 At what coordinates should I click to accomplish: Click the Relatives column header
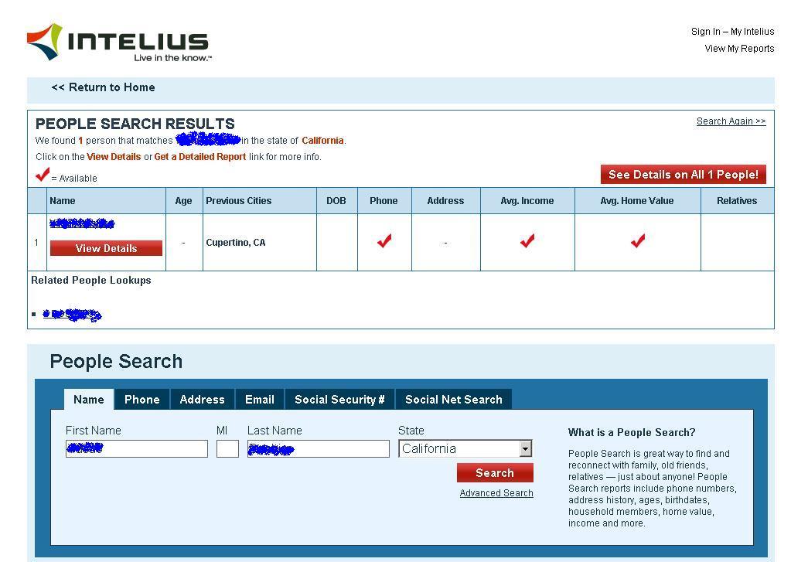737,201
